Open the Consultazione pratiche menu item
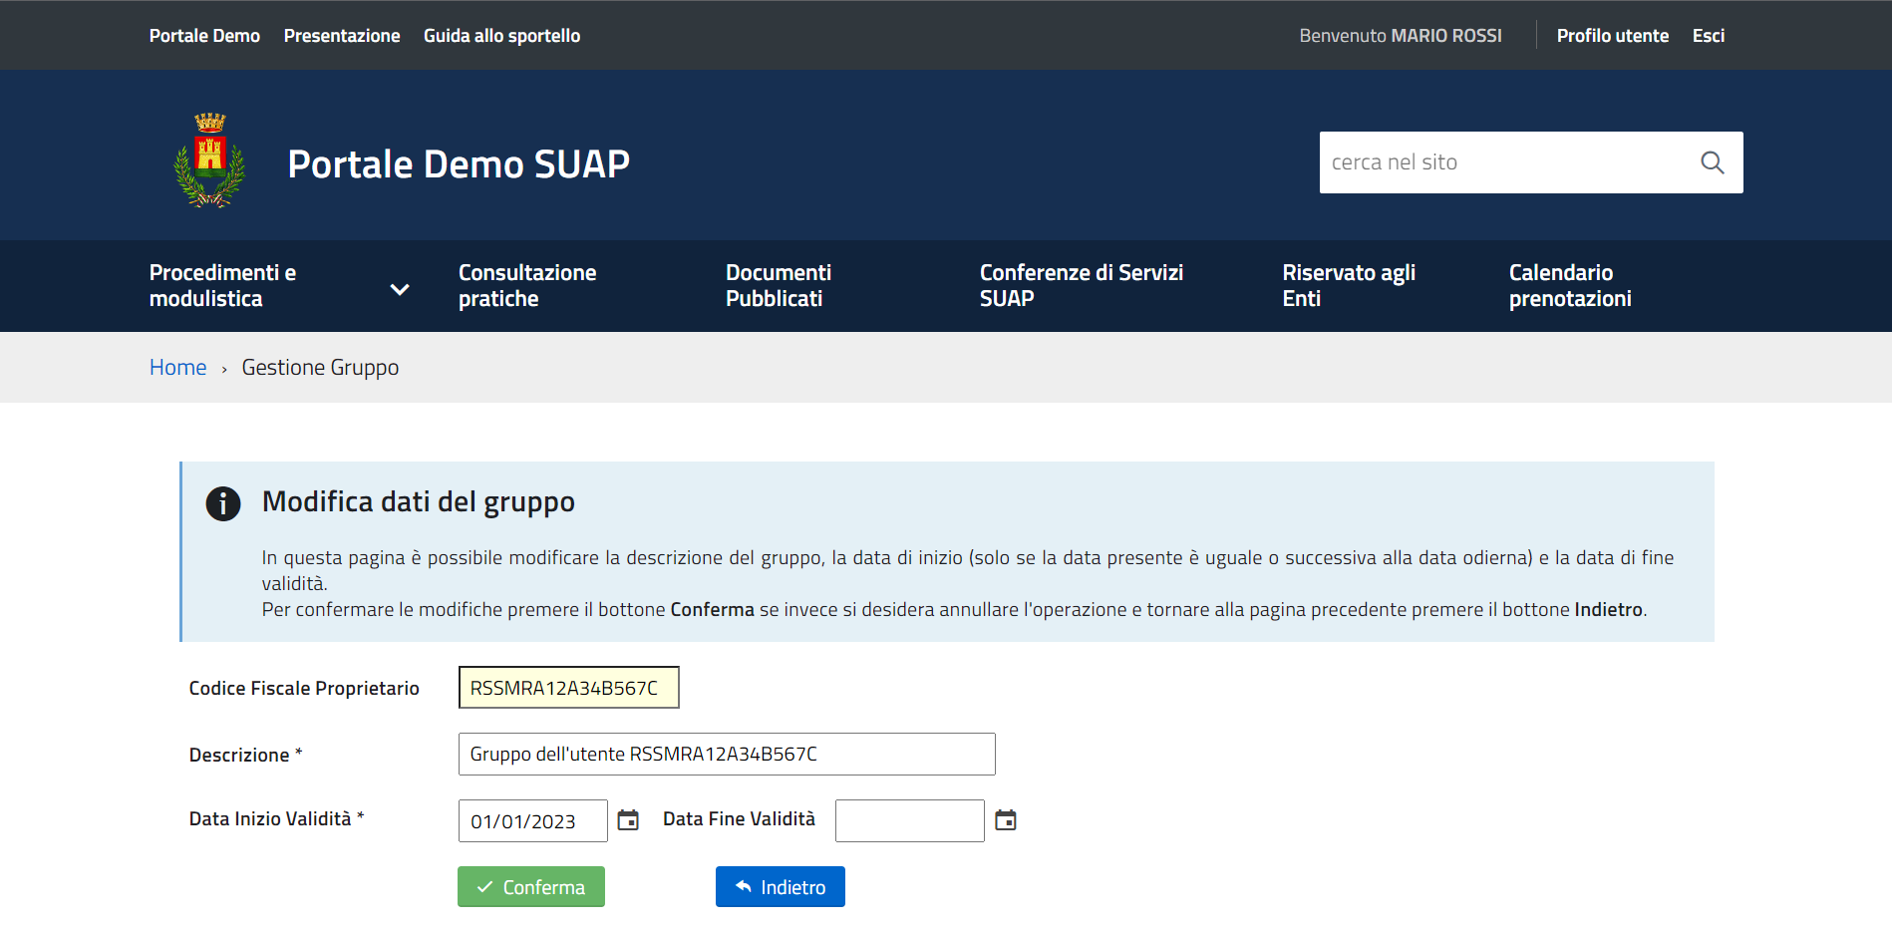This screenshot has height=932, width=1892. point(527,286)
